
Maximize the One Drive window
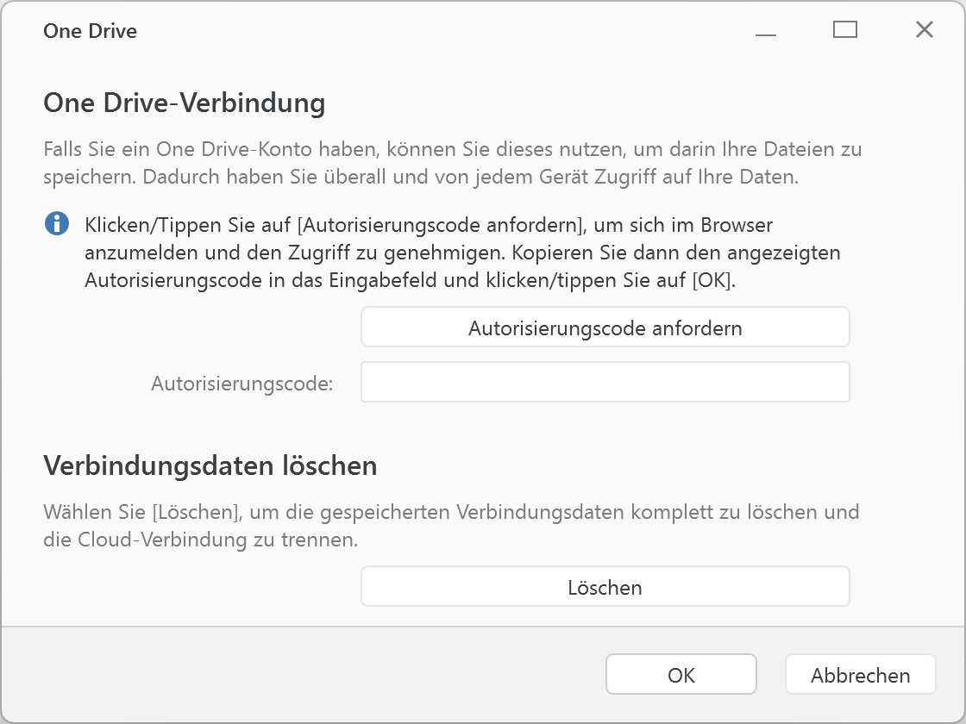(844, 29)
